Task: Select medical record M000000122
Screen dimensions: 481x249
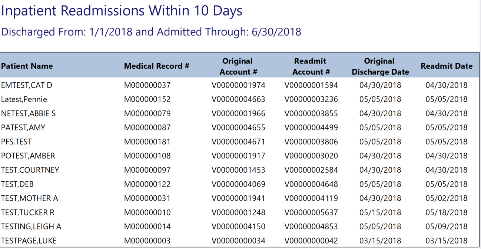Action: [x=147, y=184]
